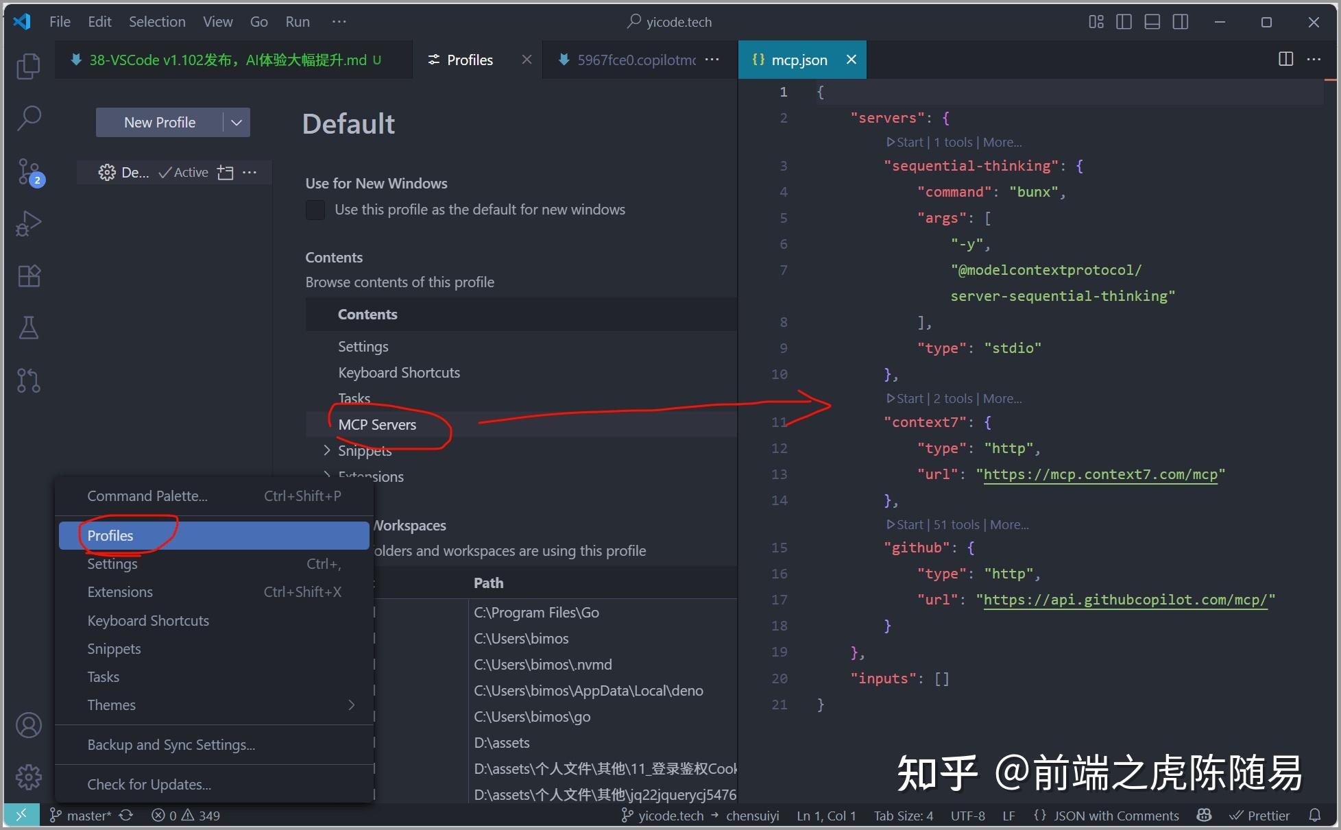Expand Snippets in the Contents list

point(327,450)
